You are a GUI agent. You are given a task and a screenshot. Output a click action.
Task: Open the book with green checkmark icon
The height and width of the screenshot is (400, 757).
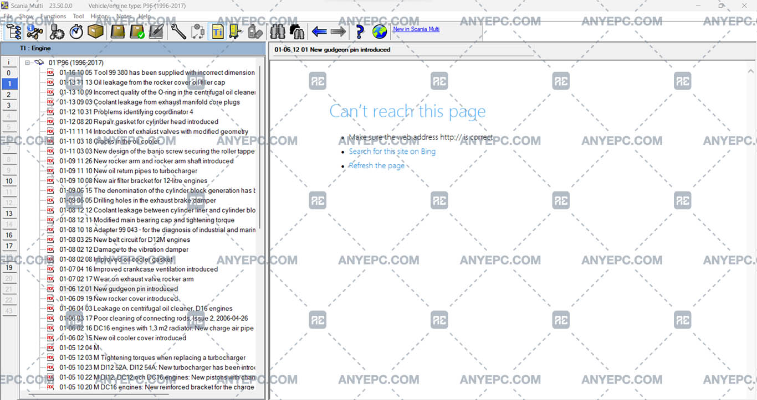[137, 32]
